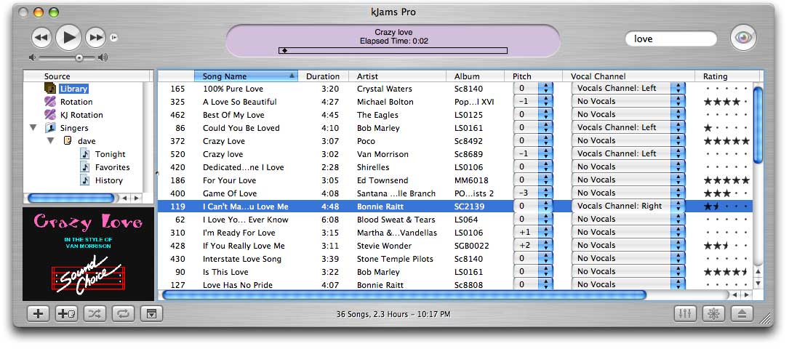The height and width of the screenshot is (349, 789).
Task: Click the eject button
Action: 742,314
